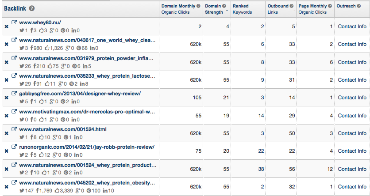Screen dimensions: 370x196
Task: Sort by Domain Strength column header
Action: click(x=214, y=9)
